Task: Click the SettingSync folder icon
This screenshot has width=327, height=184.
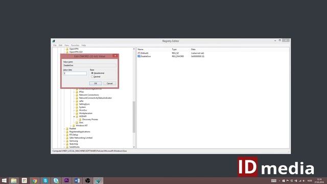Action: (77, 104)
